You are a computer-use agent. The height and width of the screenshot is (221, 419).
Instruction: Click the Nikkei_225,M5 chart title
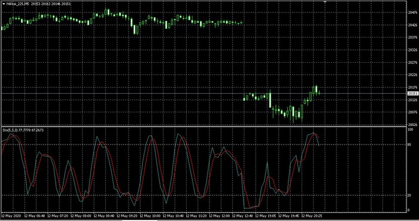click(x=17, y=4)
